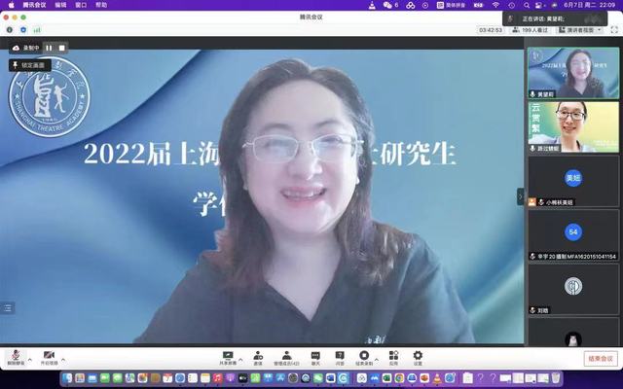
Task: Collapse the participant video sidebar handle
Action: click(520, 195)
